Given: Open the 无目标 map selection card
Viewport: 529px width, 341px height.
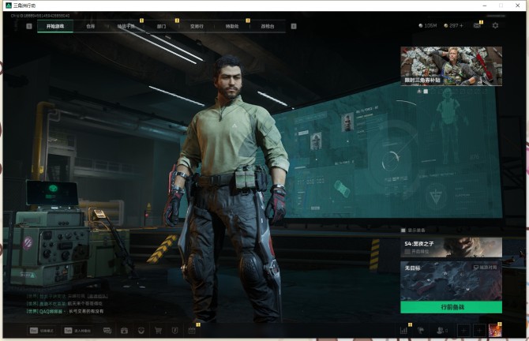Looking at the screenshot, I should [x=451, y=281].
